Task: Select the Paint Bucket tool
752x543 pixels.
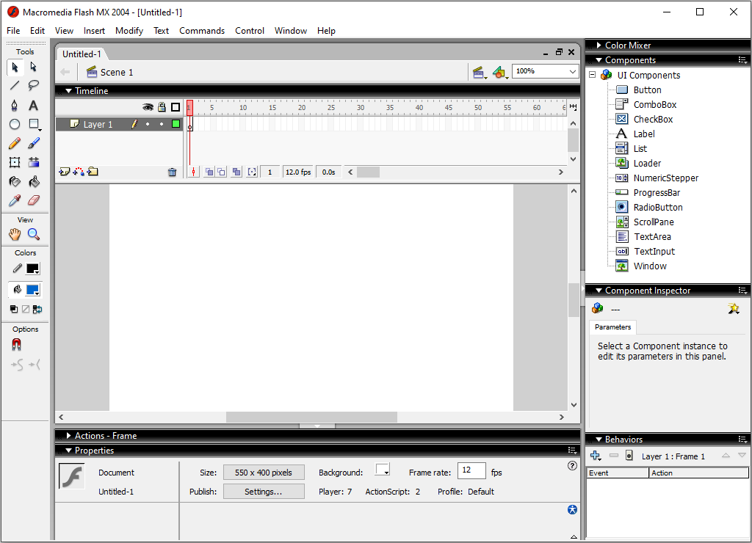Action: [x=34, y=182]
